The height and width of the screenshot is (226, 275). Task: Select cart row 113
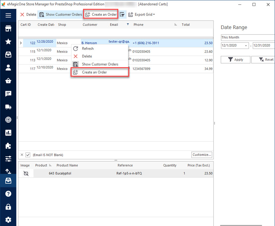click(116, 60)
